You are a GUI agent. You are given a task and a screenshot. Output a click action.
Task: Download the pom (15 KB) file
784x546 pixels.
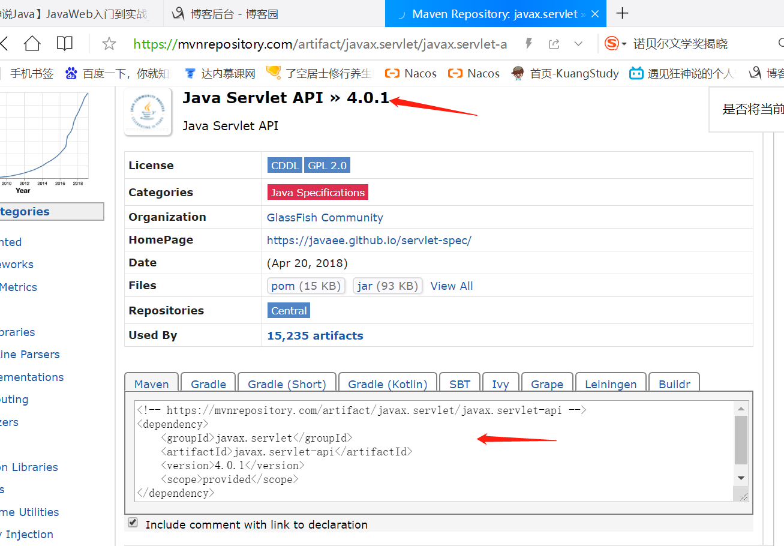pos(306,286)
